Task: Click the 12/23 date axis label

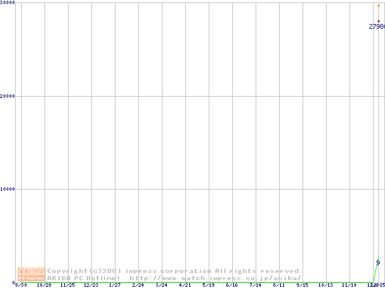Action: 91,285
